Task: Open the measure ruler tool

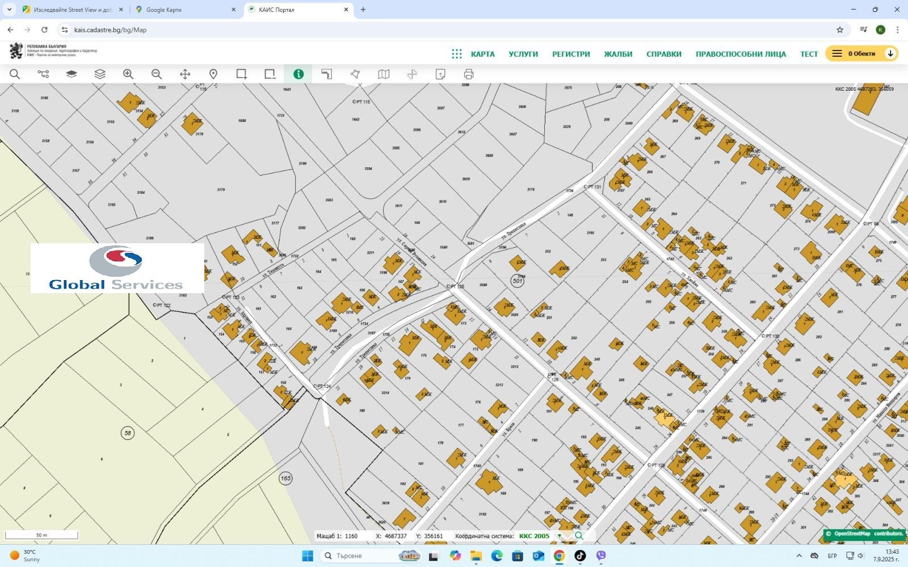Action: point(327,74)
